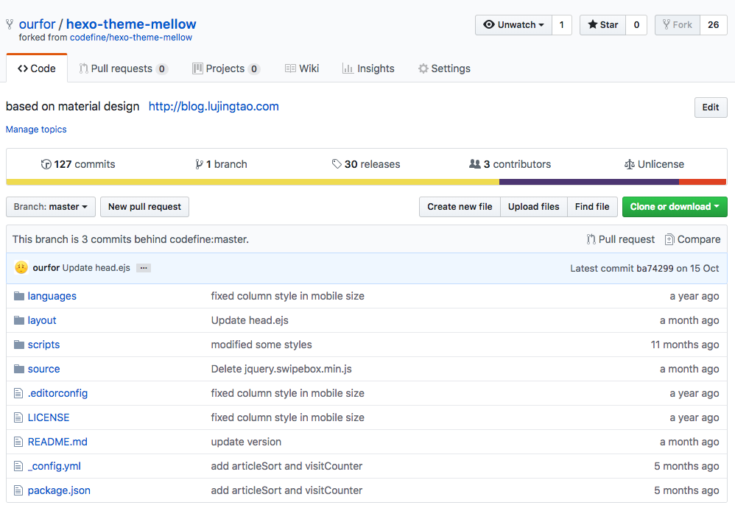Open the README.md file
Screen dimensions: 735x508
pos(57,442)
